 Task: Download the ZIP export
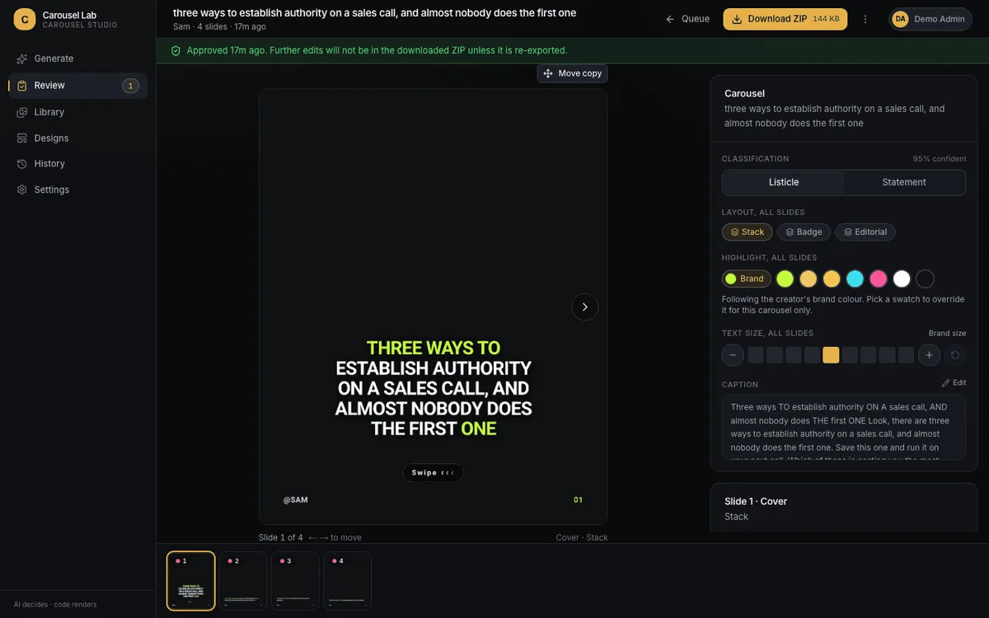(785, 19)
